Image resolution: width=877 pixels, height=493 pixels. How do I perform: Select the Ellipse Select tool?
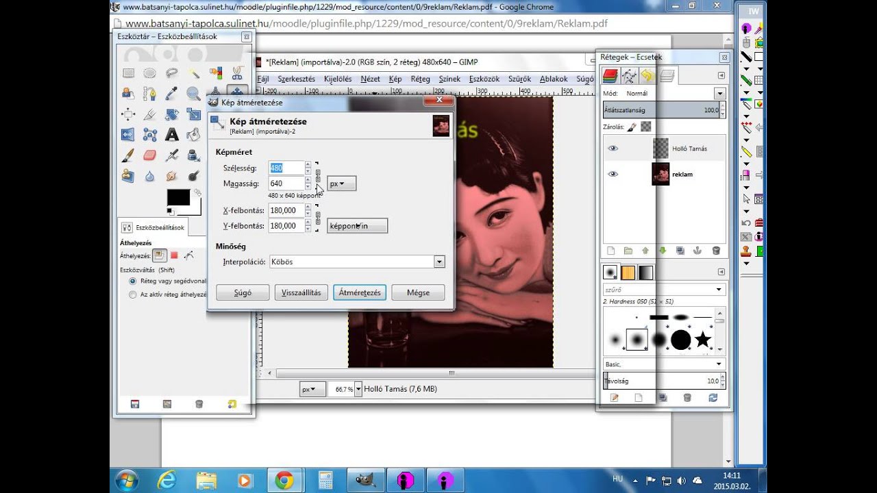(149, 73)
